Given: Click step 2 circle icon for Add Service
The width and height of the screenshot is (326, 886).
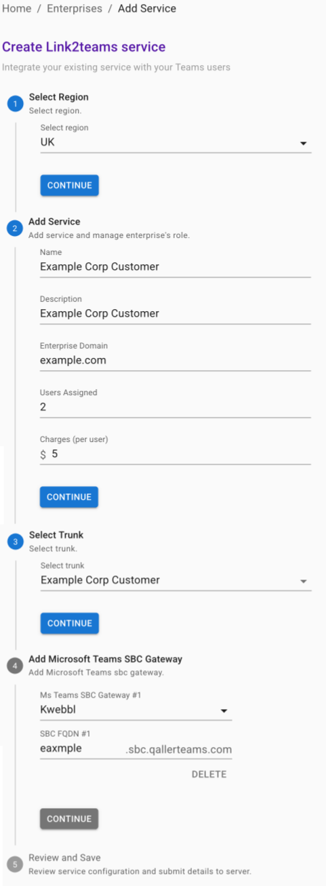Looking at the screenshot, I should point(15,228).
